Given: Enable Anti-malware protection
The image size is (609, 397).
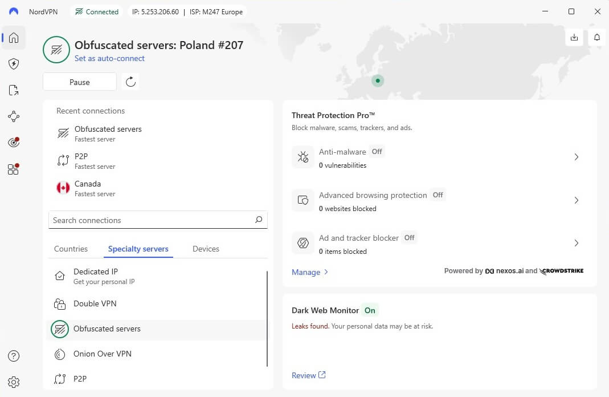Looking at the screenshot, I should 377,152.
